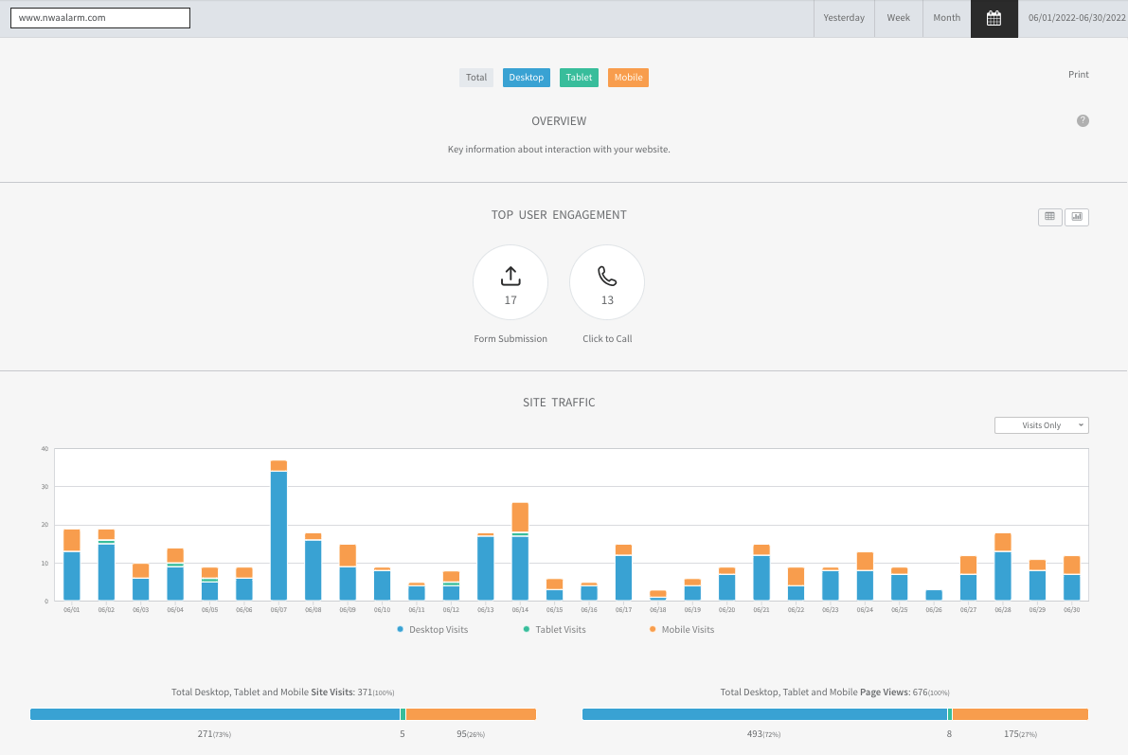Toggle Desktop Visits legend dot
The image size is (1128, 755).
coord(402,629)
